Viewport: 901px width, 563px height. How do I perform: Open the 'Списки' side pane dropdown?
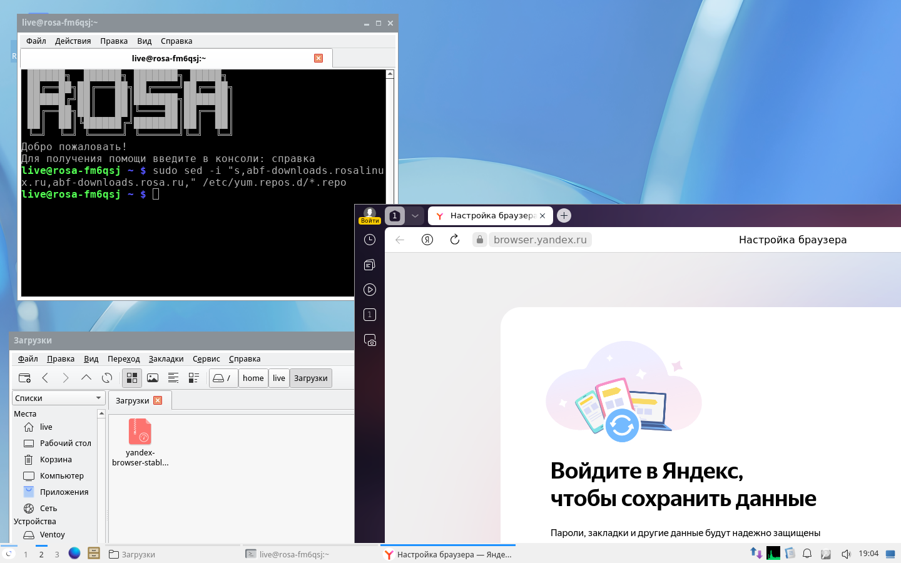[58, 398]
